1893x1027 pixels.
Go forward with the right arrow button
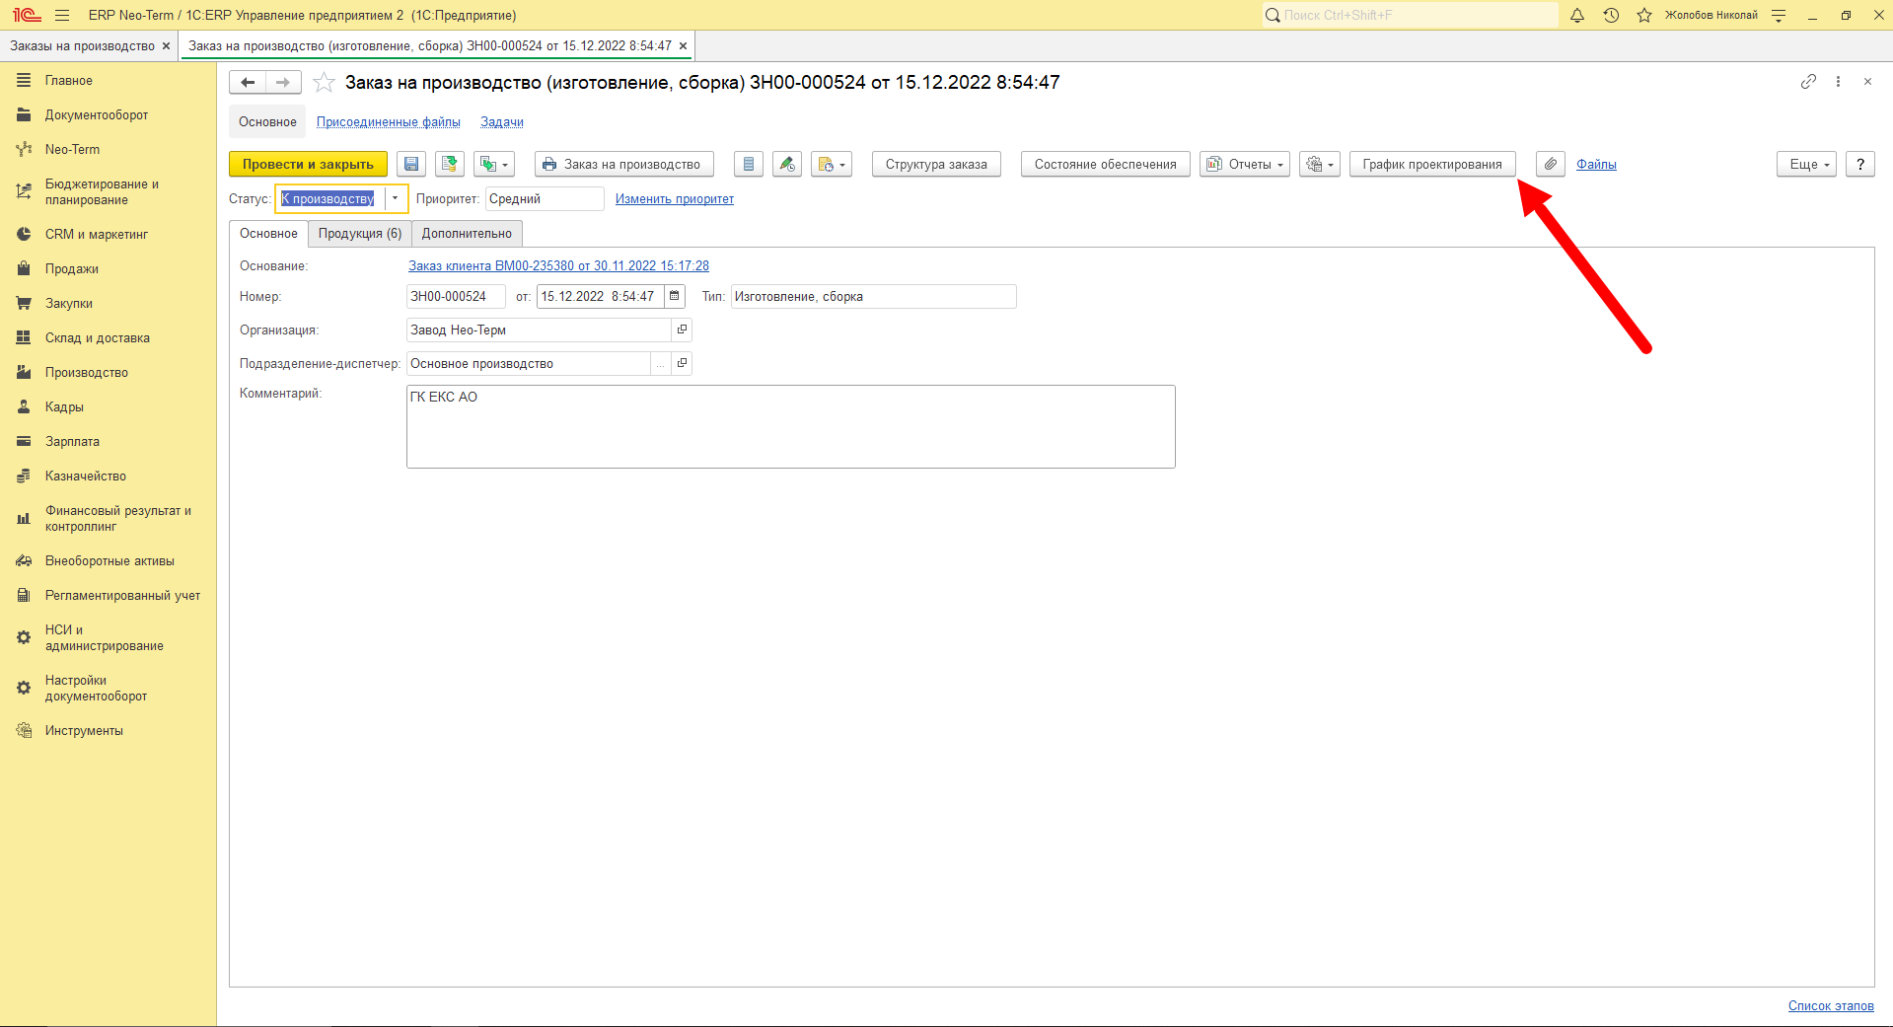(283, 83)
